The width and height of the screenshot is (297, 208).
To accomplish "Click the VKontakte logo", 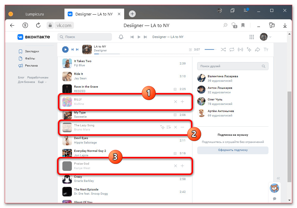I will coord(34,37).
